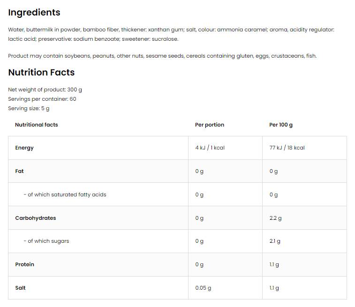355x307 pixels.
Task: Click the 2.2 g carbohydrates value
Action: coord(275,218)
